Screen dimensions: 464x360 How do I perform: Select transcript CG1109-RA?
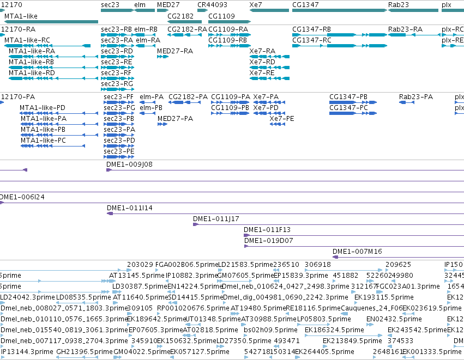click(x=228, y=29)
